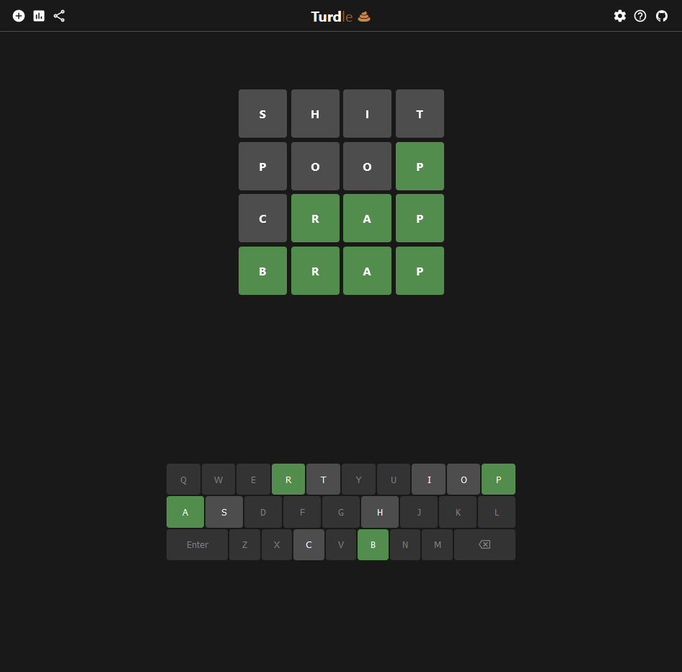Click the green P tile in POOP row
Screen dimensions: 682x672
click(420, 166)
